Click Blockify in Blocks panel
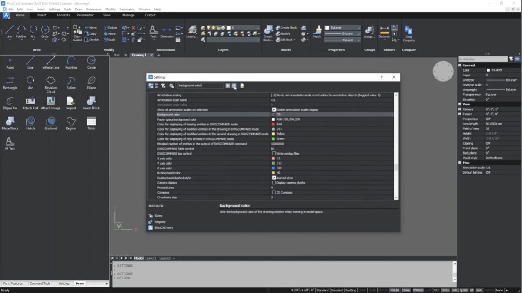 click(283, 33)
